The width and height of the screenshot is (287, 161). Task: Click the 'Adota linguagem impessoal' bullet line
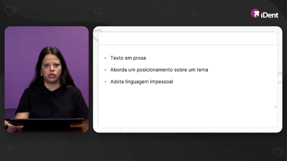click(142, 81)
